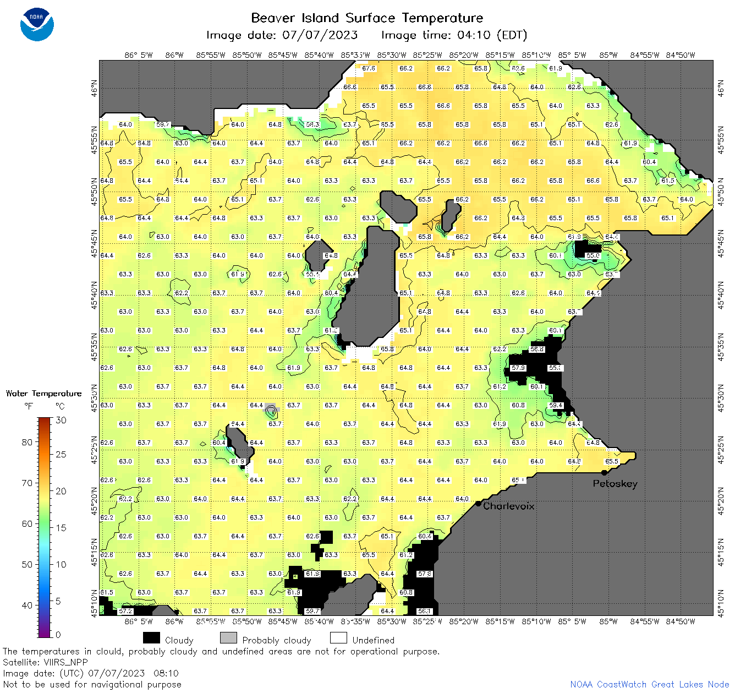Click the 46°N label on left axis

[x=95, y=88]
